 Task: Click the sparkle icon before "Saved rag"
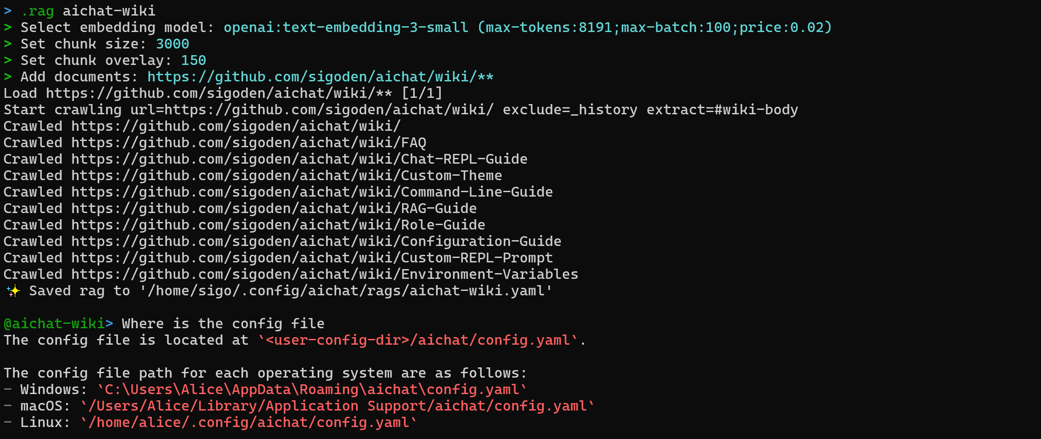click(x=13, y=291)
